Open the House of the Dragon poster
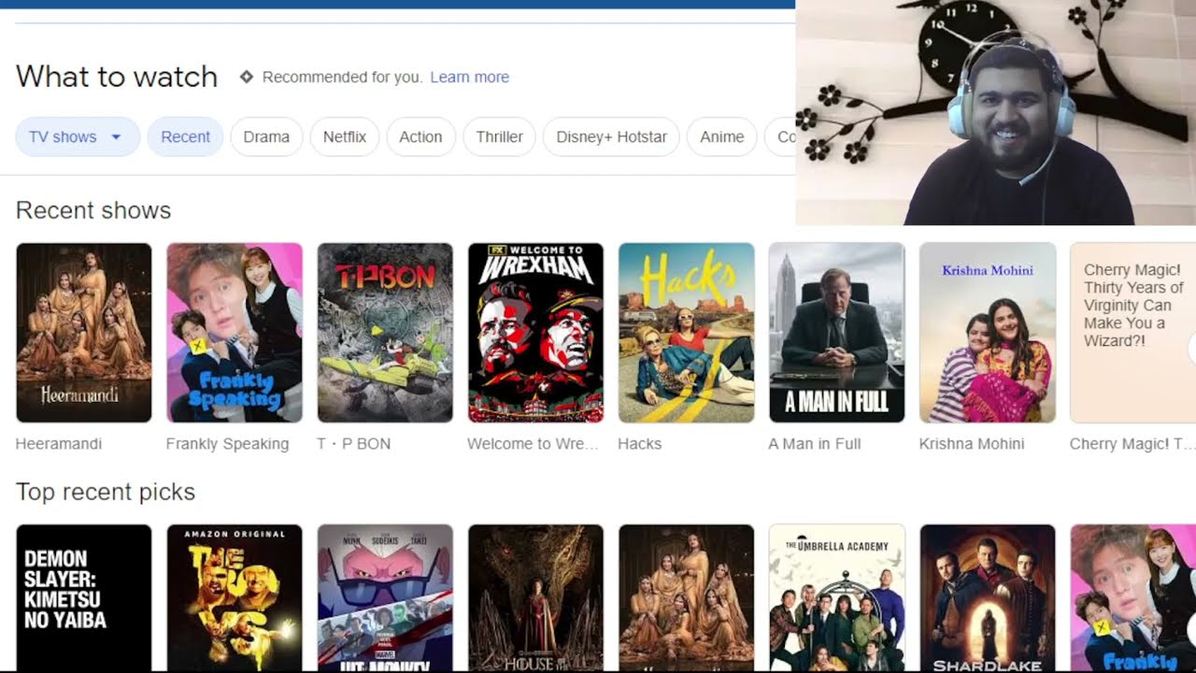Image resolution: width=1196 pixels, height=673 pixels. (x=535, y=598)
